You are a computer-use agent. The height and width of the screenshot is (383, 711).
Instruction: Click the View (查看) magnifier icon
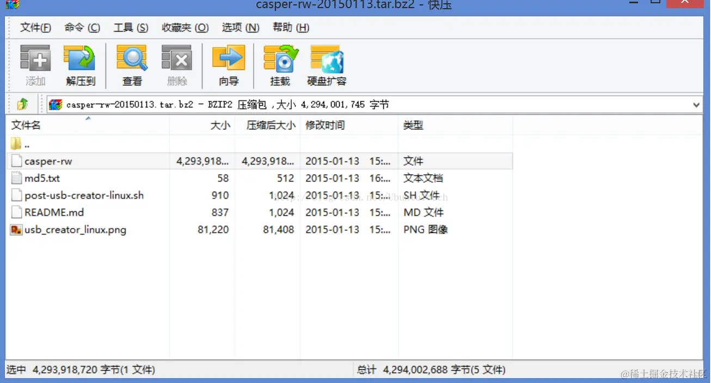click(x=132, y=59)
